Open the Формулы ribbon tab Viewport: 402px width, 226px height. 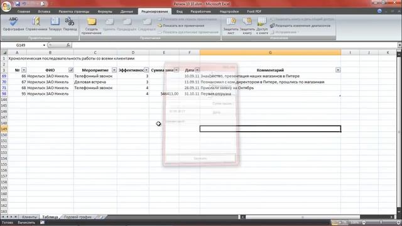105,11
